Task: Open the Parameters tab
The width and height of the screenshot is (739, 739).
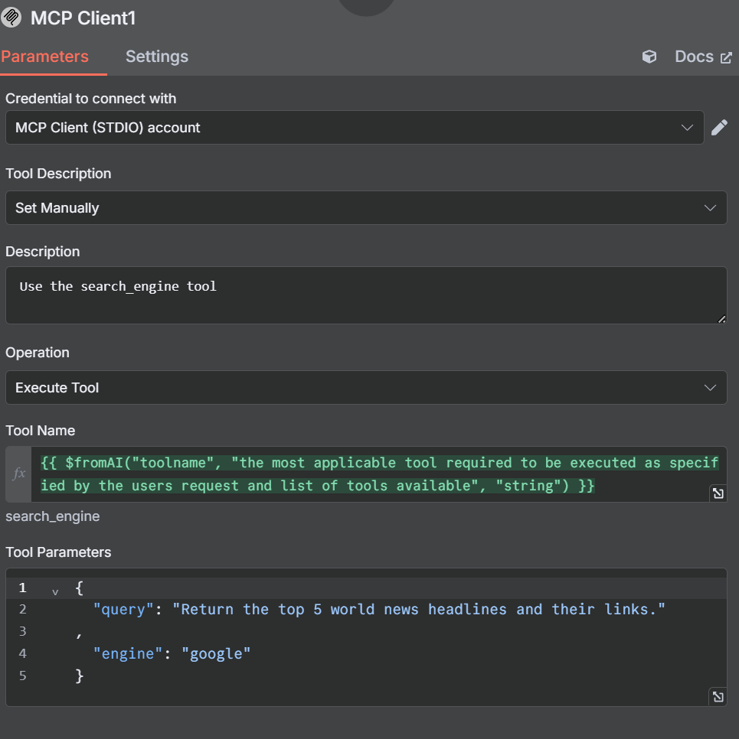Action: pos(45,57)
